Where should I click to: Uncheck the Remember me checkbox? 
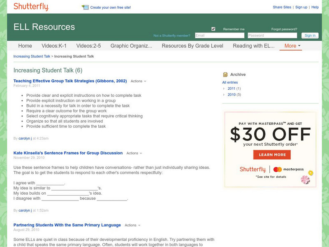tap(213, 29)
